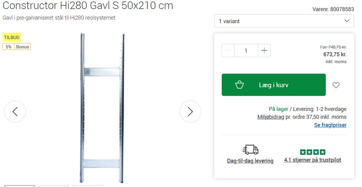This screenshot has height=187, width=362.
Task: Decrease quantity with the minus button
Action: (x=228, y=51)
